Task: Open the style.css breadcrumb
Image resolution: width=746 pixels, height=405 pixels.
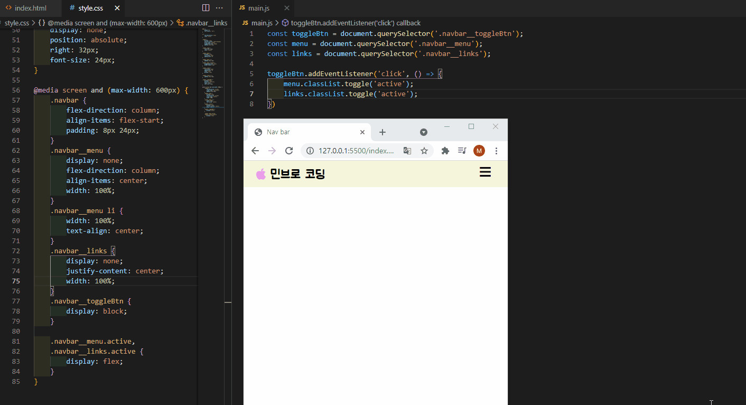Action: click(17, 23)
